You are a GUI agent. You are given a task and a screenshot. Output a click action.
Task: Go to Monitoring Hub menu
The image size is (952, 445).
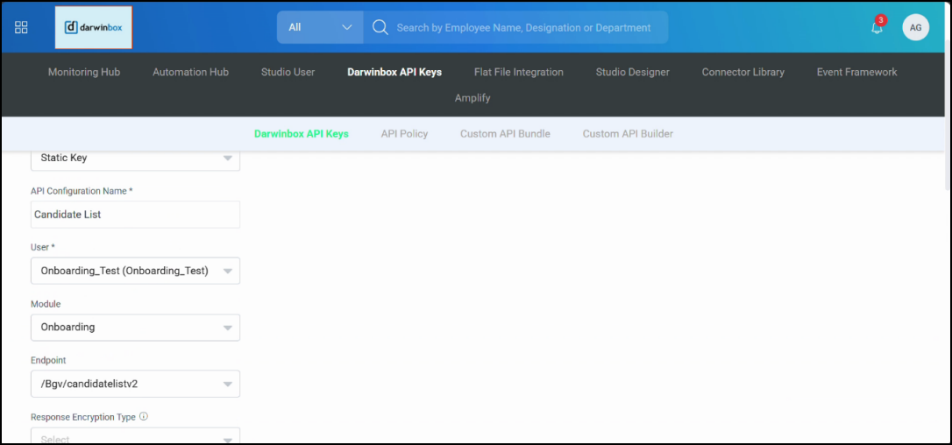click(84, 72)
